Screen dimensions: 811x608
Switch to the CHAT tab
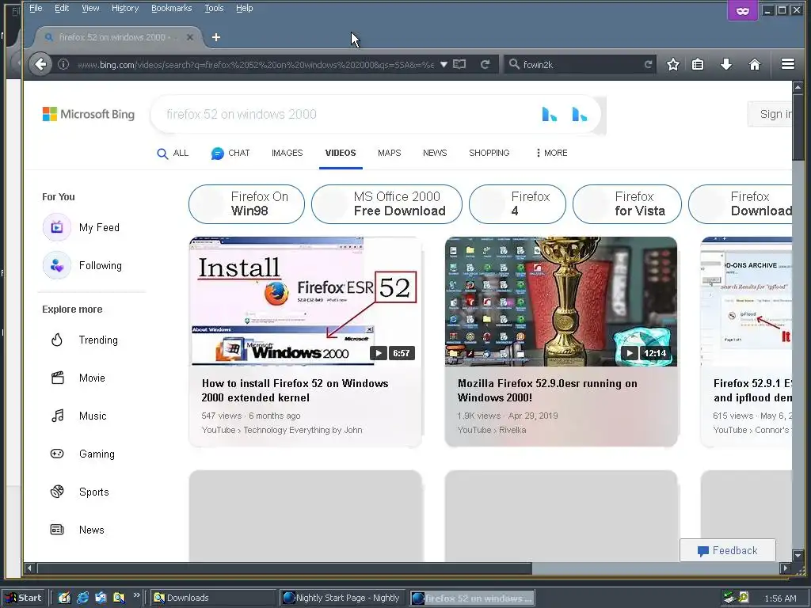pos(230,153)
